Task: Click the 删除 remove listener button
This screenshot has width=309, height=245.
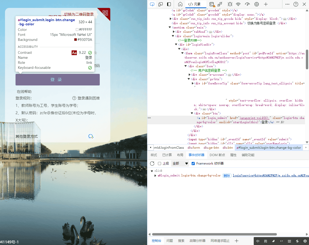Action: point(226,176)
